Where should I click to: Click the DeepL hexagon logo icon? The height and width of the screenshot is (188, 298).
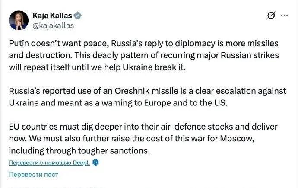pyautogui.click(x=96, y=163)
